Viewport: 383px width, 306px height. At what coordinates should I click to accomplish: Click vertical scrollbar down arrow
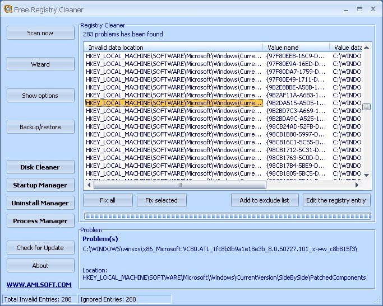tap(366, 175)
